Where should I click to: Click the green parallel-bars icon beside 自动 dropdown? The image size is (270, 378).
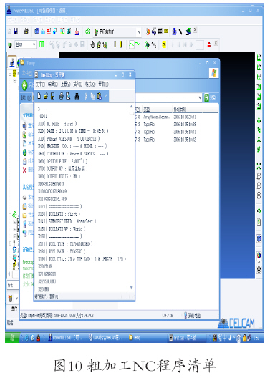click(42, 44)
